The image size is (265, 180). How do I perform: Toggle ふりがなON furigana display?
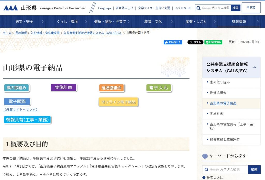point(183,8)
